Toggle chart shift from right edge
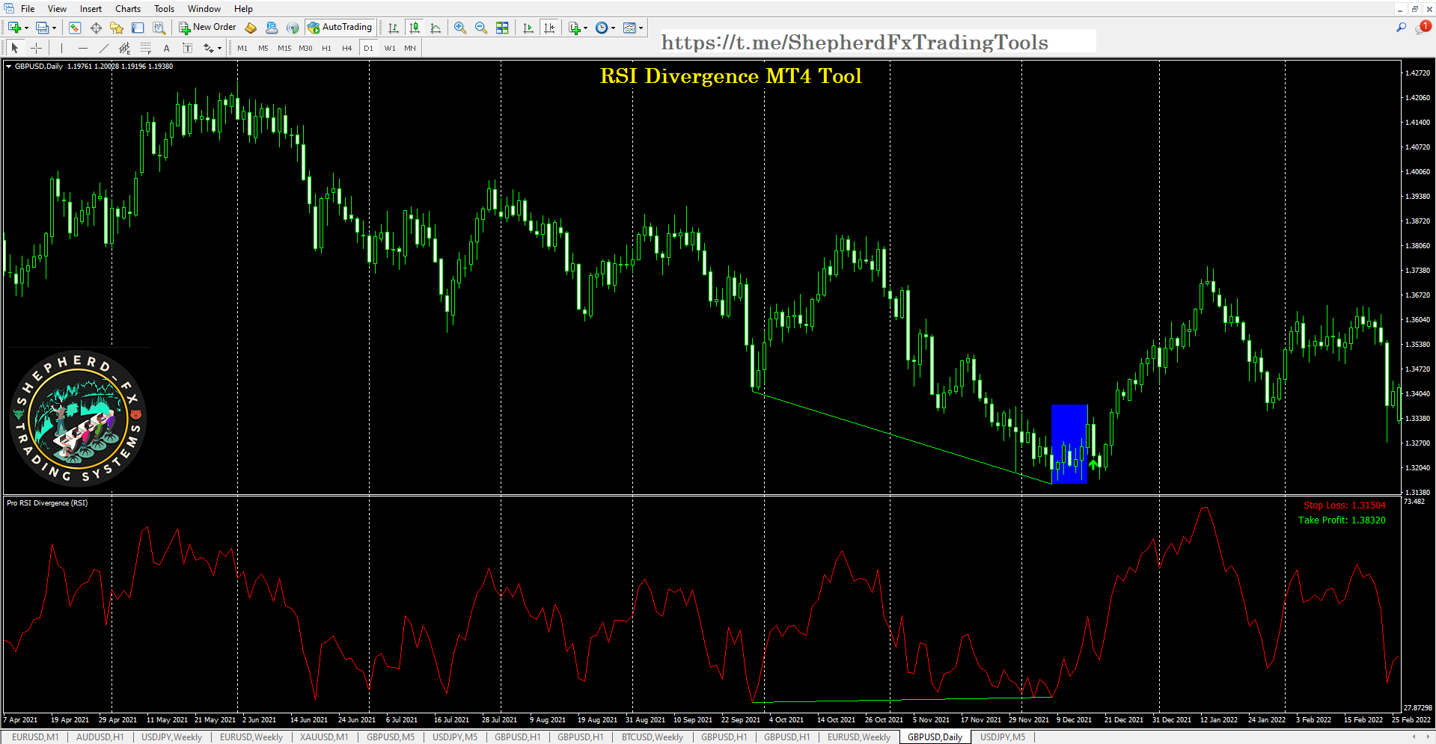 pyautogui.click(x=550, y=28)
